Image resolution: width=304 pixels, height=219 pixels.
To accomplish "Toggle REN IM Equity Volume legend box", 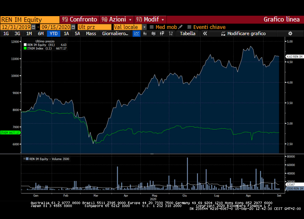I will (x=27, y=158).
